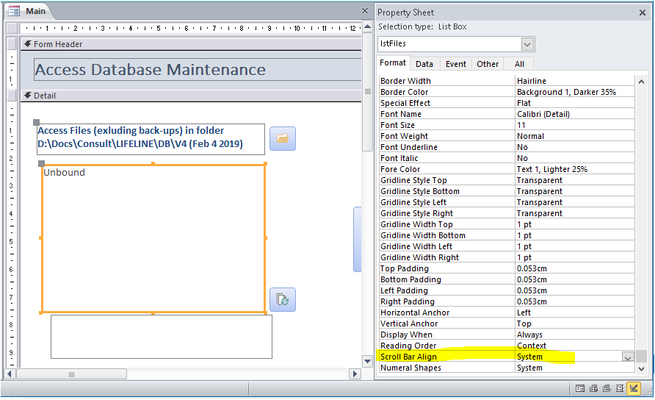Open the lstFiles object selector dropdown

click(527, 44)
